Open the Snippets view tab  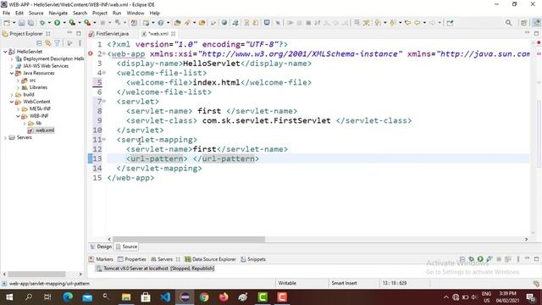click(253, 259)
